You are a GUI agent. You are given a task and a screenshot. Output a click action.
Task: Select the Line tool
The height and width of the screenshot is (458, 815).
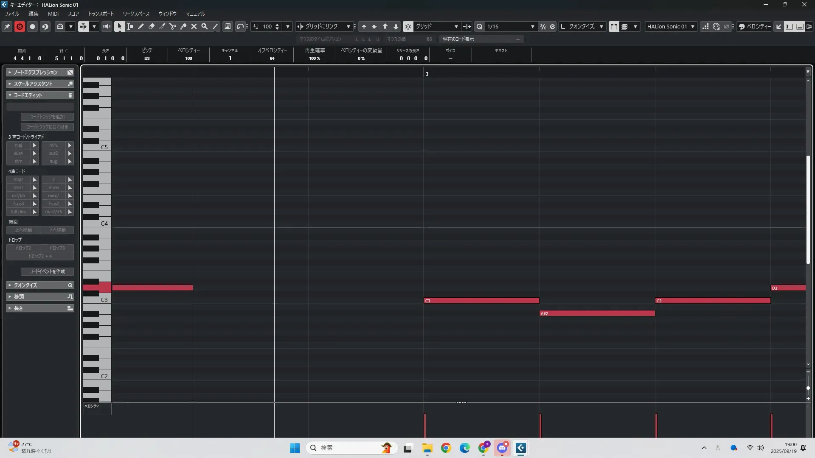tap(216, 26)
